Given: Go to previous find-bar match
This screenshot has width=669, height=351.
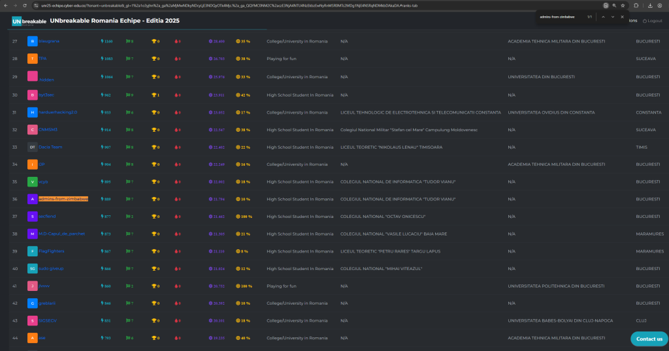Looking at the screenshot, I should point(602,16).
